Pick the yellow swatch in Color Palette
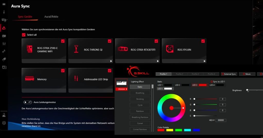Image resolution: width=263 pixels, height=138 pixels. tap(170, 130)
